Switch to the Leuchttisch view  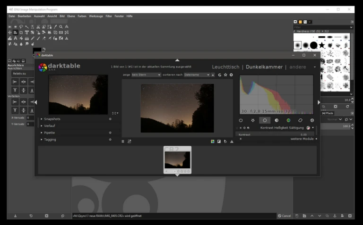coord(225,67)
